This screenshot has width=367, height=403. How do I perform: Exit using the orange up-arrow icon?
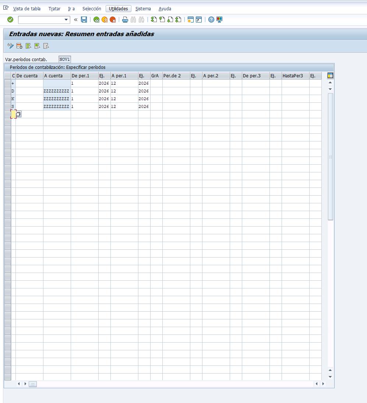tap(105, 20)
